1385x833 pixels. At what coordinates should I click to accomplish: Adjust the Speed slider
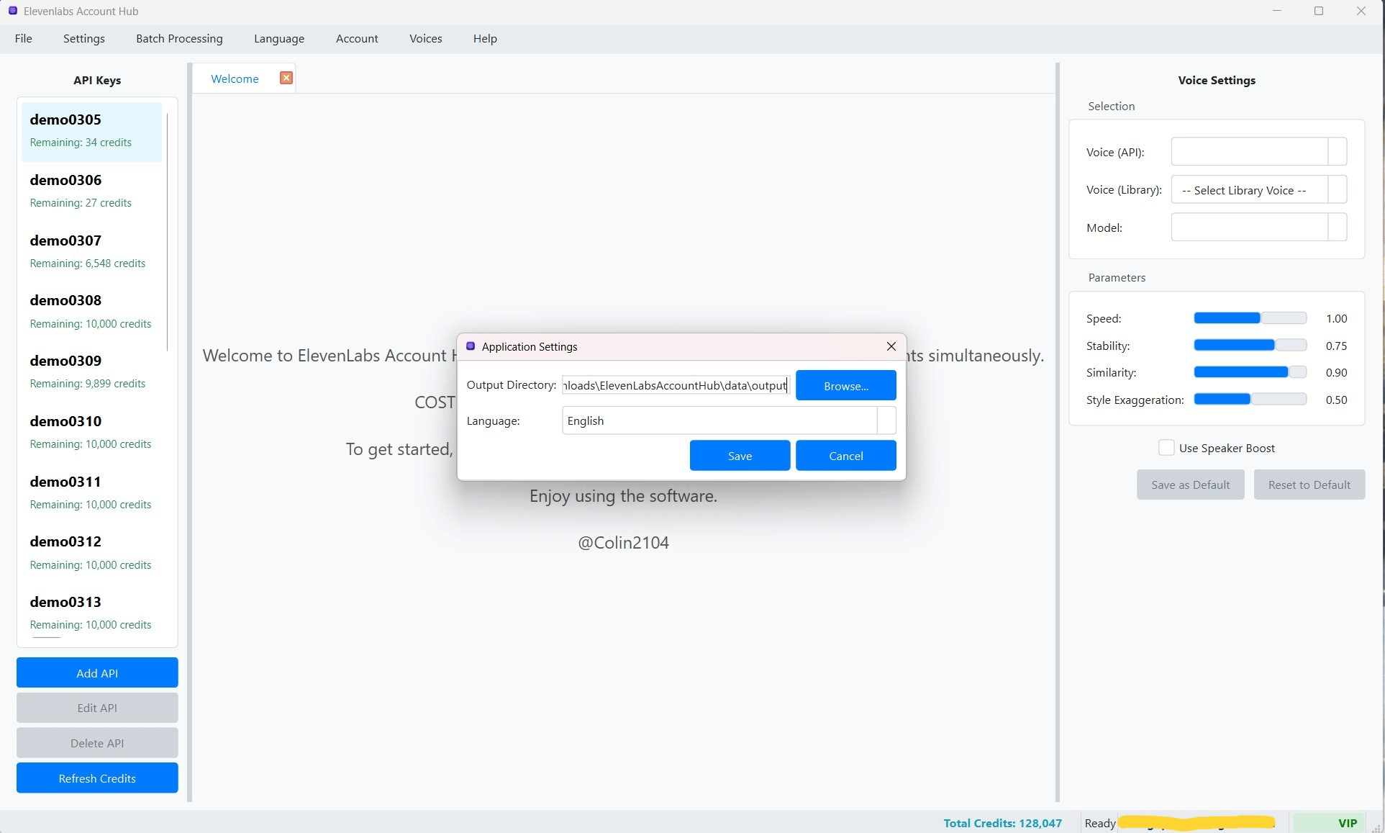[1250, 318]
